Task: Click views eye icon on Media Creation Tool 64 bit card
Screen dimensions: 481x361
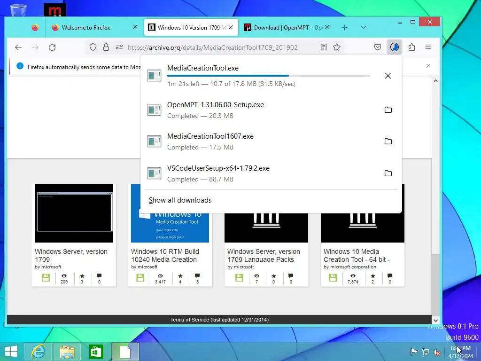Action: click(353, 276)
